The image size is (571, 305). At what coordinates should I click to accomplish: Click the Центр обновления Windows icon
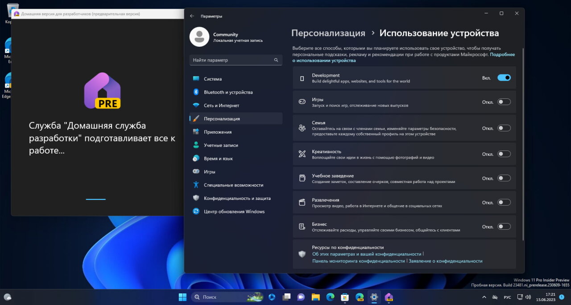[x=196, y=211]
